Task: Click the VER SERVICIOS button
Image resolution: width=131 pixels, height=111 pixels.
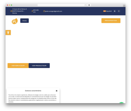Action: coord(18,66)
